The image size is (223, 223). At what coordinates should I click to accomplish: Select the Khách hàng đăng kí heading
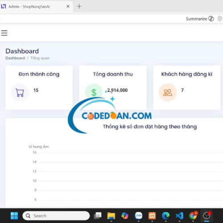(x=187, y=74)
